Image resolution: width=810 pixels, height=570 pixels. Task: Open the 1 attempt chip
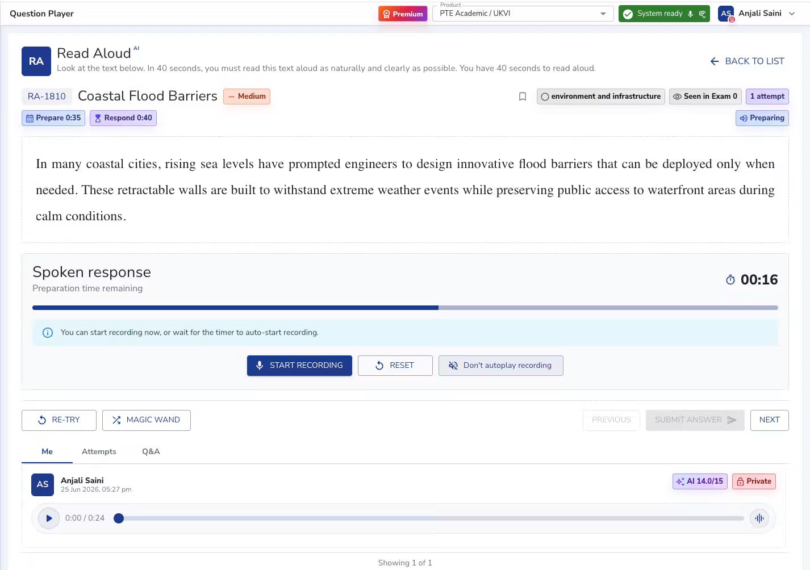(x=767, y=97)
